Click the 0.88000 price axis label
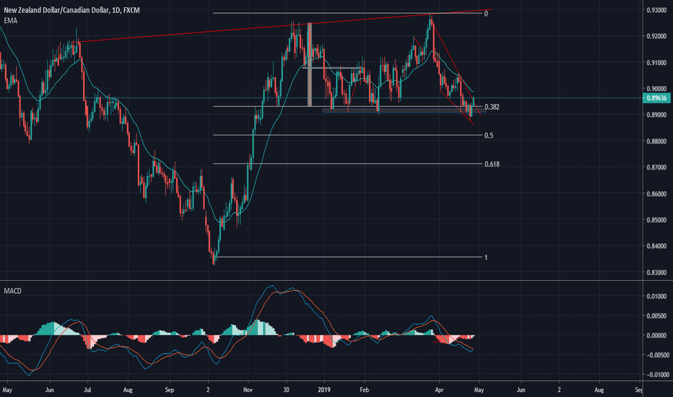This screenshot has width=673, height=397. point(656,141)
